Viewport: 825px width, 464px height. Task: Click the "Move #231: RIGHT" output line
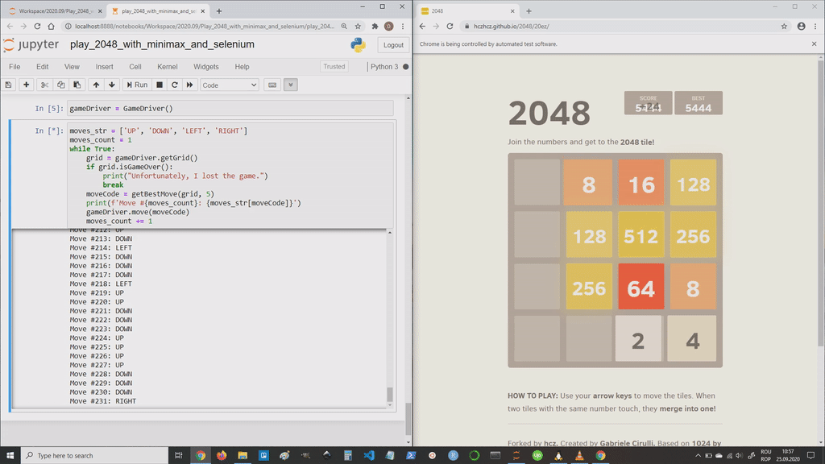click(102, 401)
